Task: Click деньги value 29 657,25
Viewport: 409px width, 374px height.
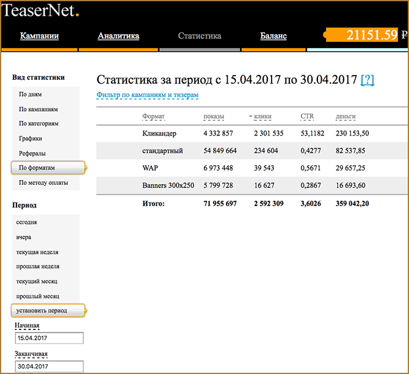Action: click(x=350, y=168)
